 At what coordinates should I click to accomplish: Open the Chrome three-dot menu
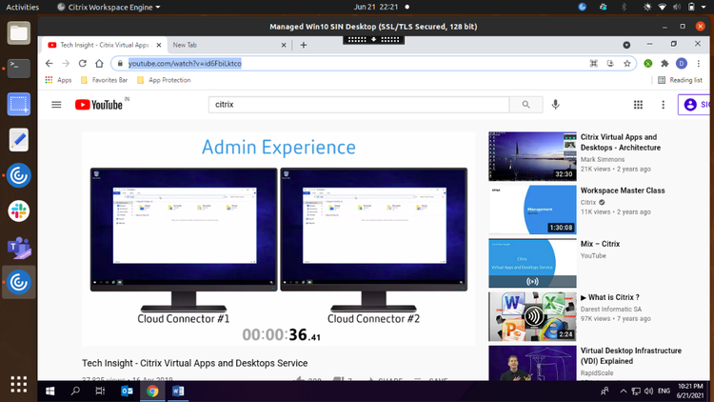(x=698, y=64)
